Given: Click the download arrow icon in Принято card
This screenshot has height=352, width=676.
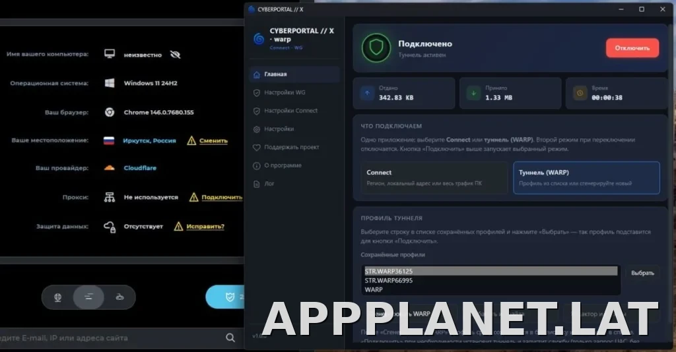Looking at the screenshot, I should 474,93.
